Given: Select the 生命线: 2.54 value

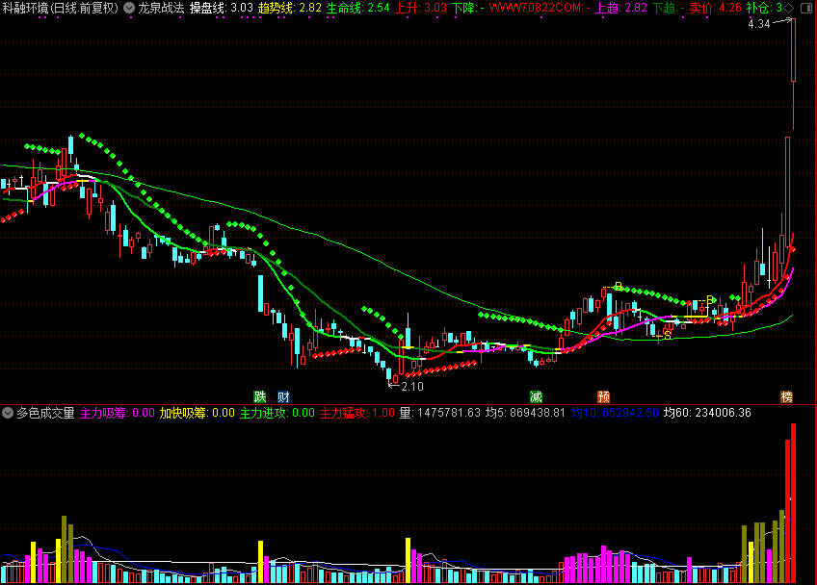Looking at the screenshot, I should point(358,8).
